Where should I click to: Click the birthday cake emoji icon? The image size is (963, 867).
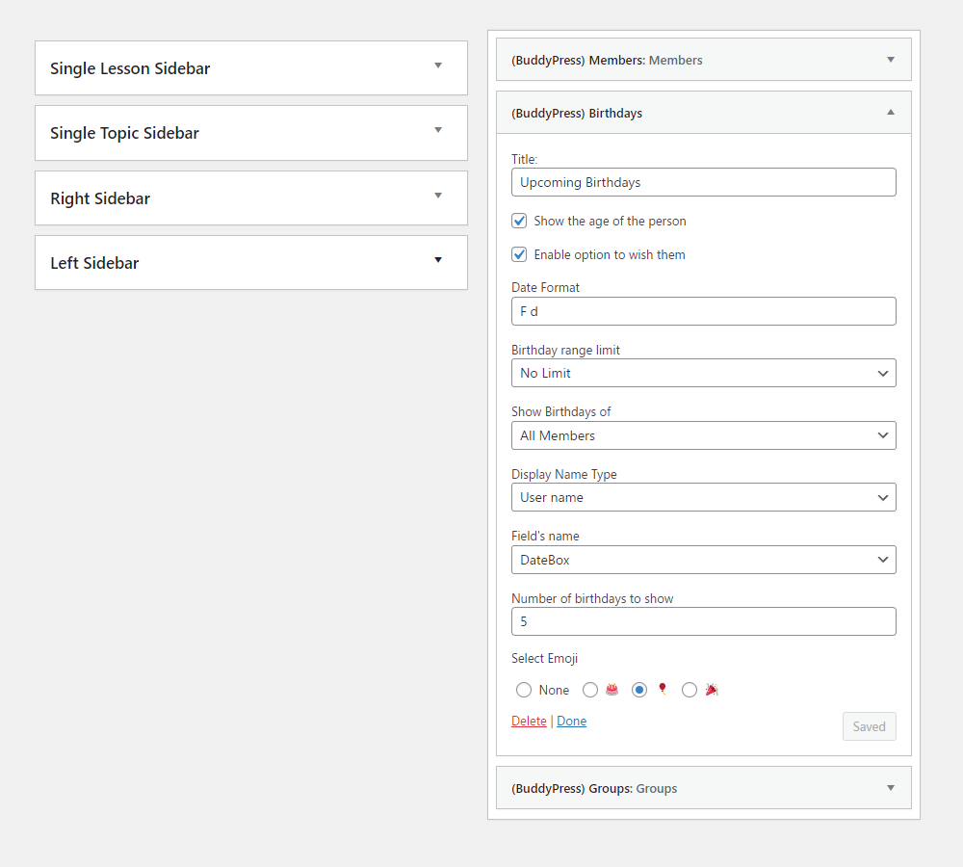coord(612,690)
